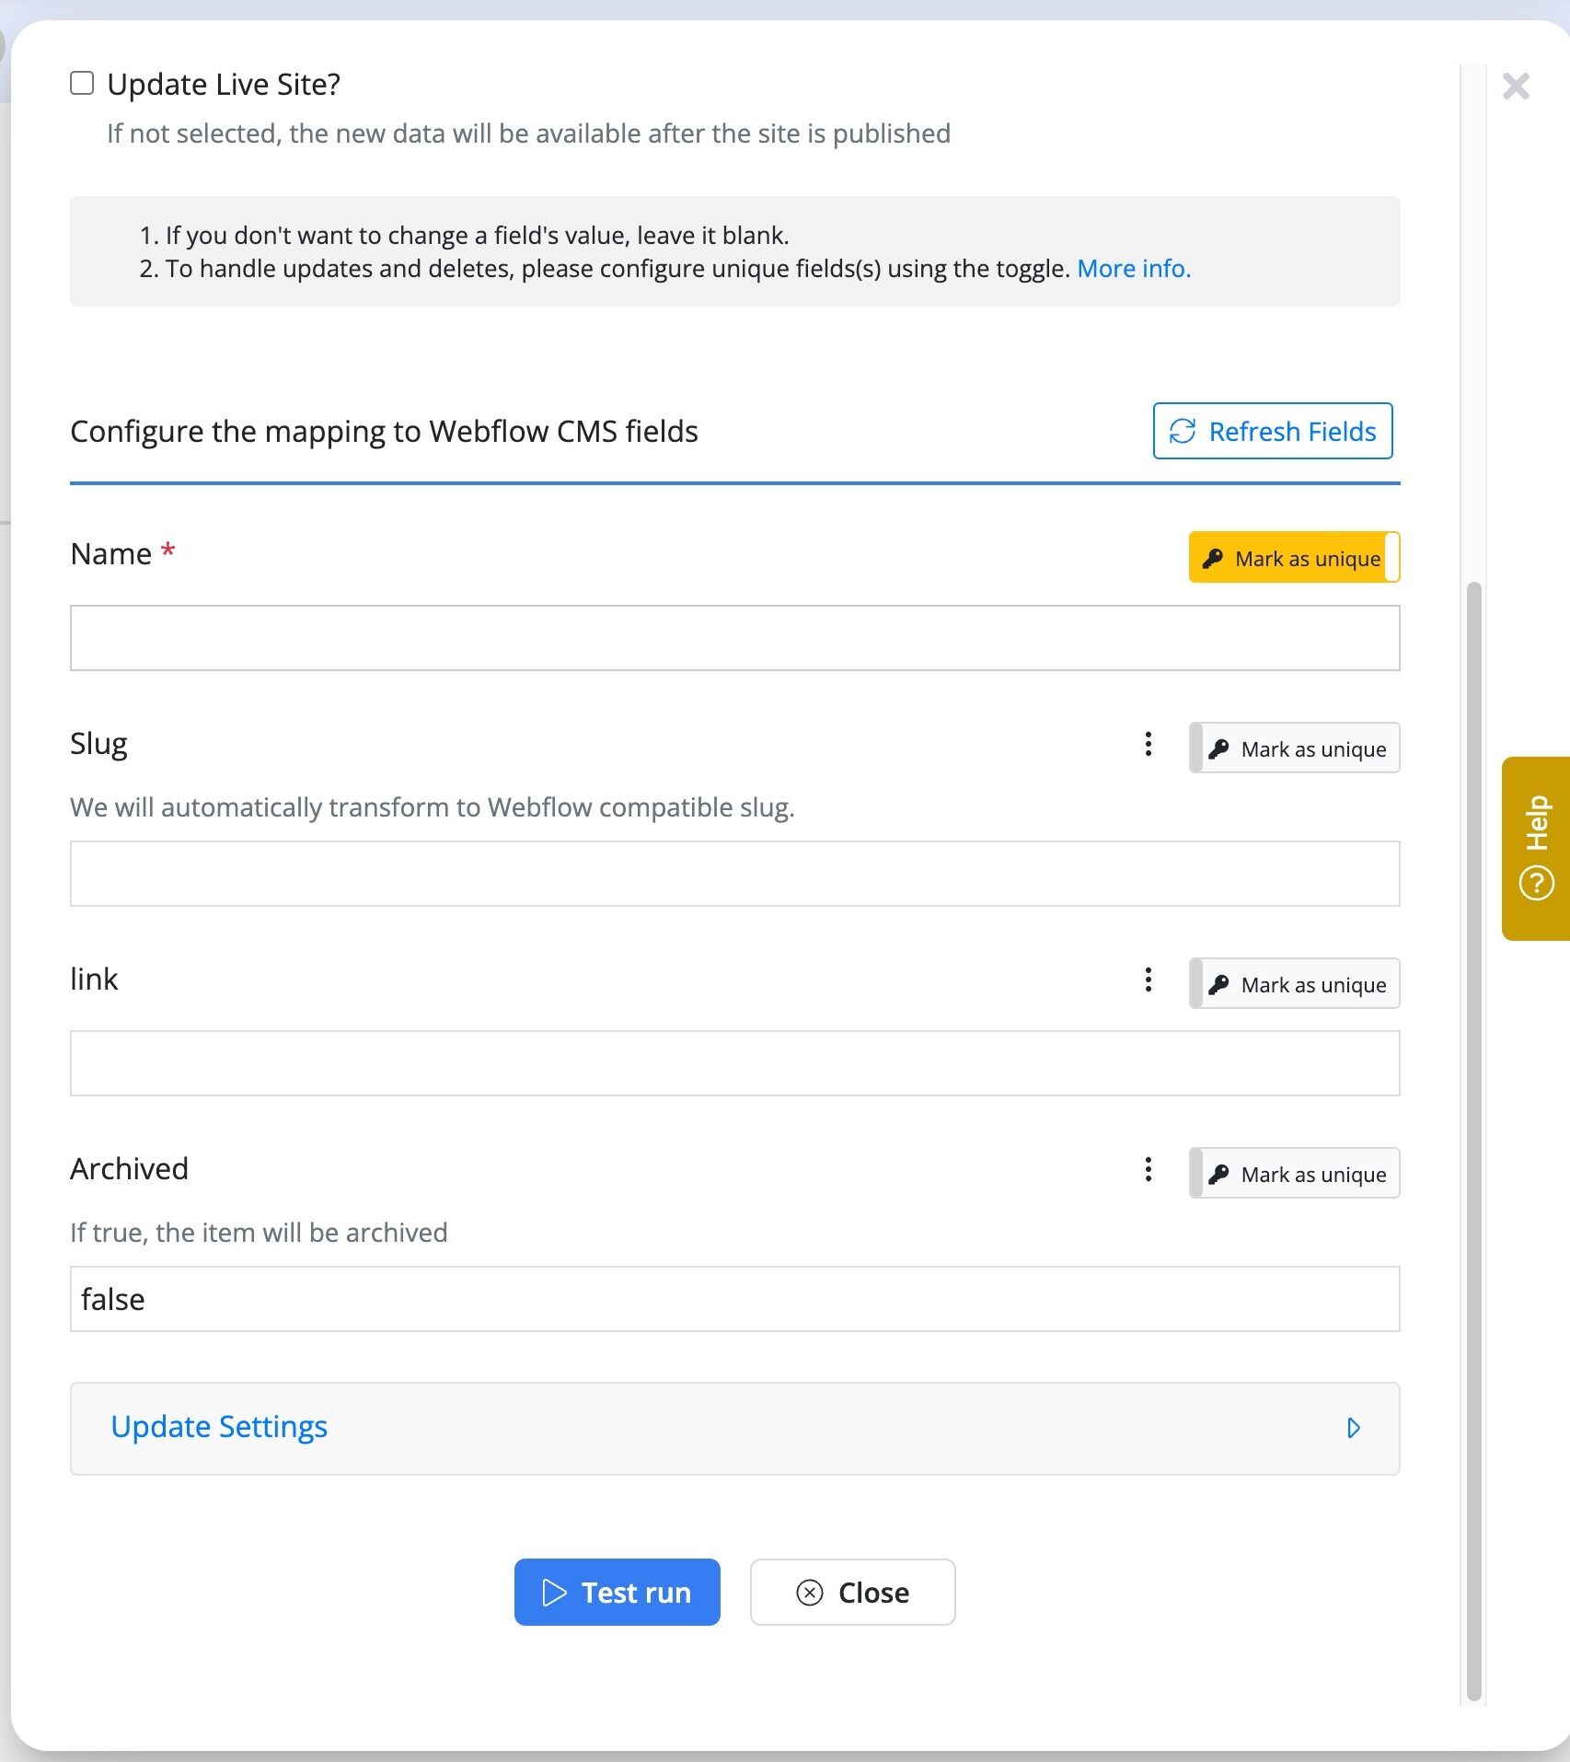The image size is (1570, 1762).
Task: Start a Test run
Action: tap(617, 1593)
